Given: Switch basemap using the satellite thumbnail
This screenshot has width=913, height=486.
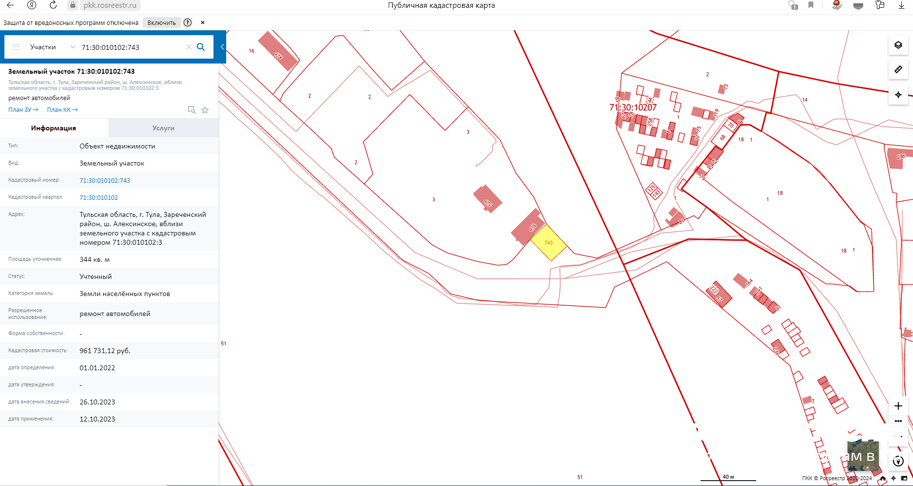Looking at the screenshot, I should click(x=863, y=456).
